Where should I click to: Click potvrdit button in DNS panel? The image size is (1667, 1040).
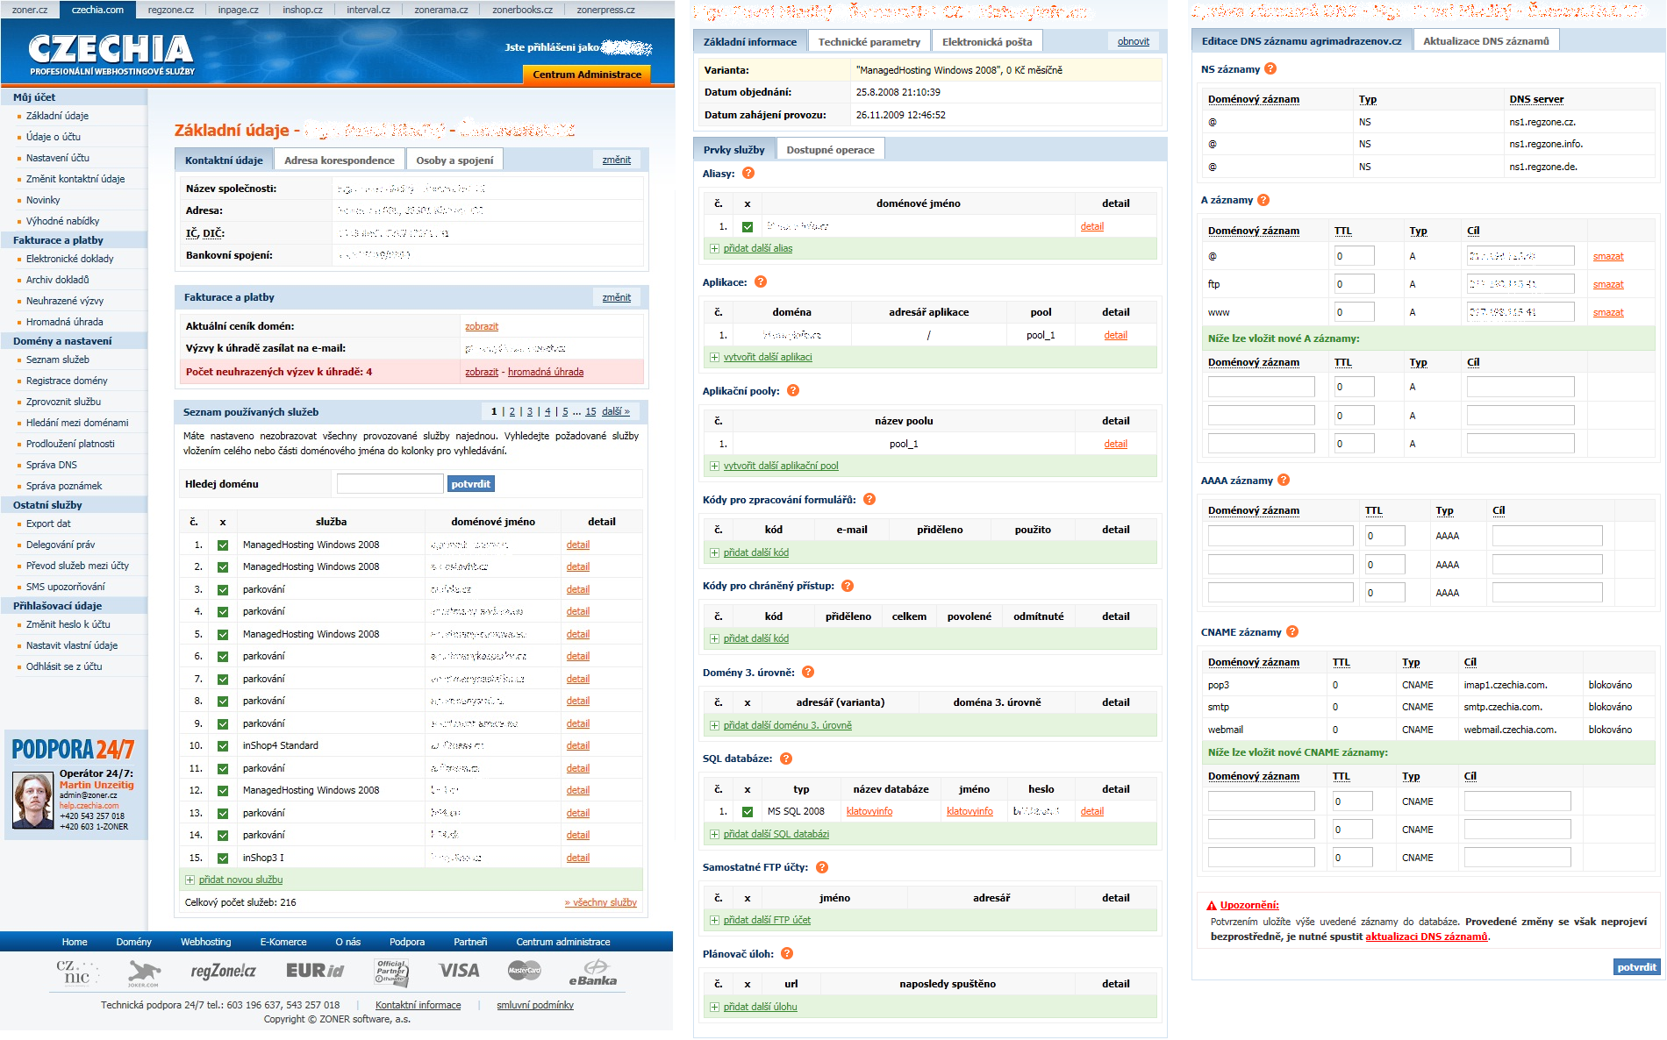point(1636,967)
